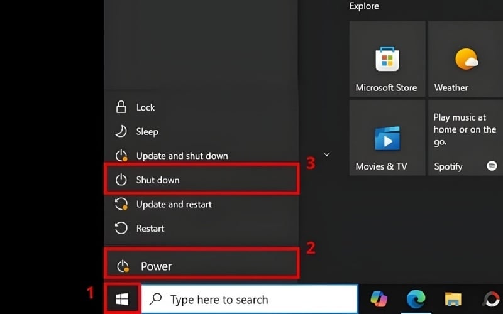Open the Microsoft Store tile
Image resolution: width=503 pixels, height=314 pixels.
(387, 59)
